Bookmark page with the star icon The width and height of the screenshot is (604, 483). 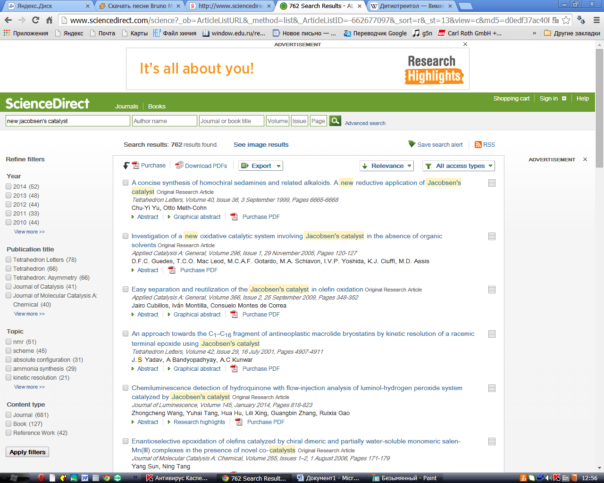tap(566, 20)
